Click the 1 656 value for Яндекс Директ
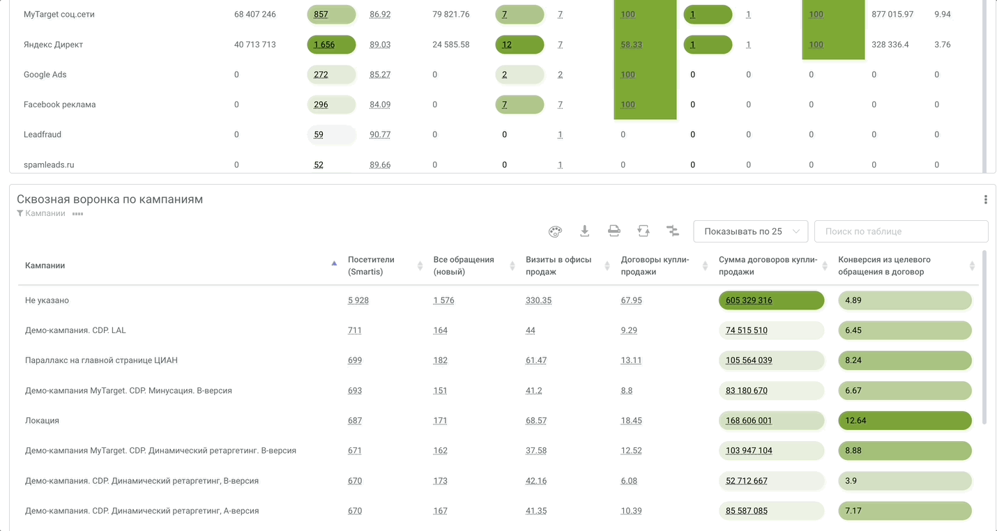The height and width of the screenshot is (531, 997). point(324,45)
